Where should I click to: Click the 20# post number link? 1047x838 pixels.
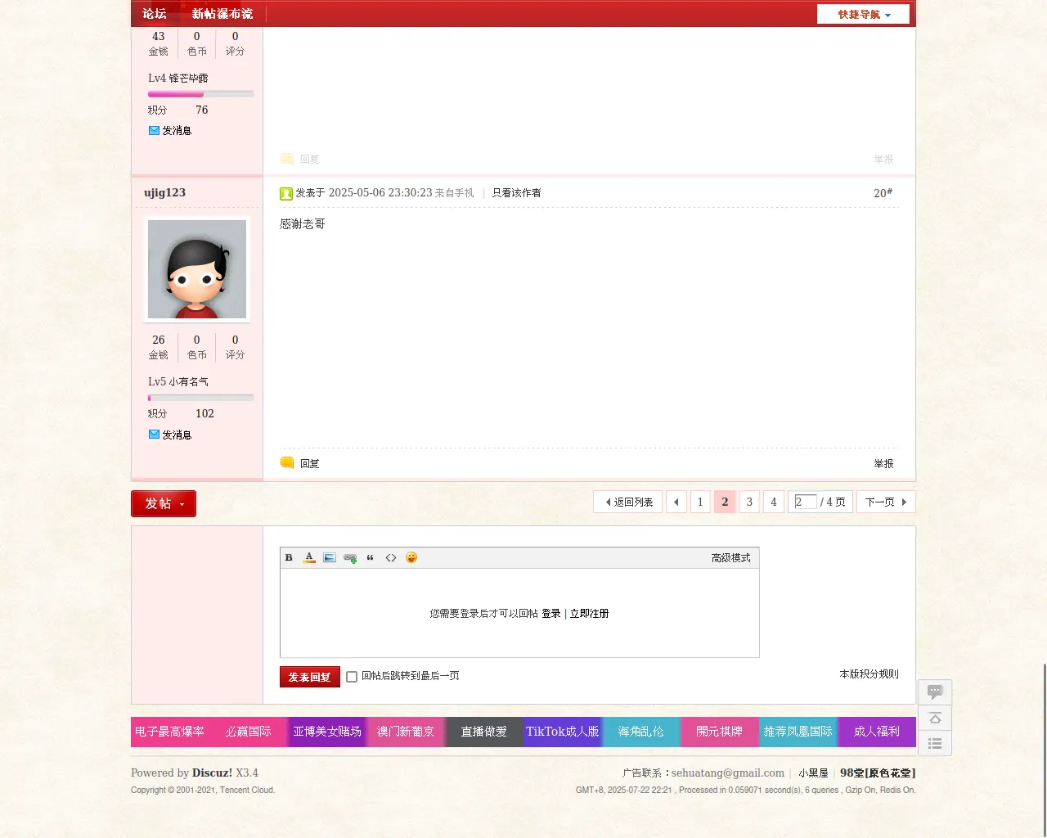click(x=883, y=193)
